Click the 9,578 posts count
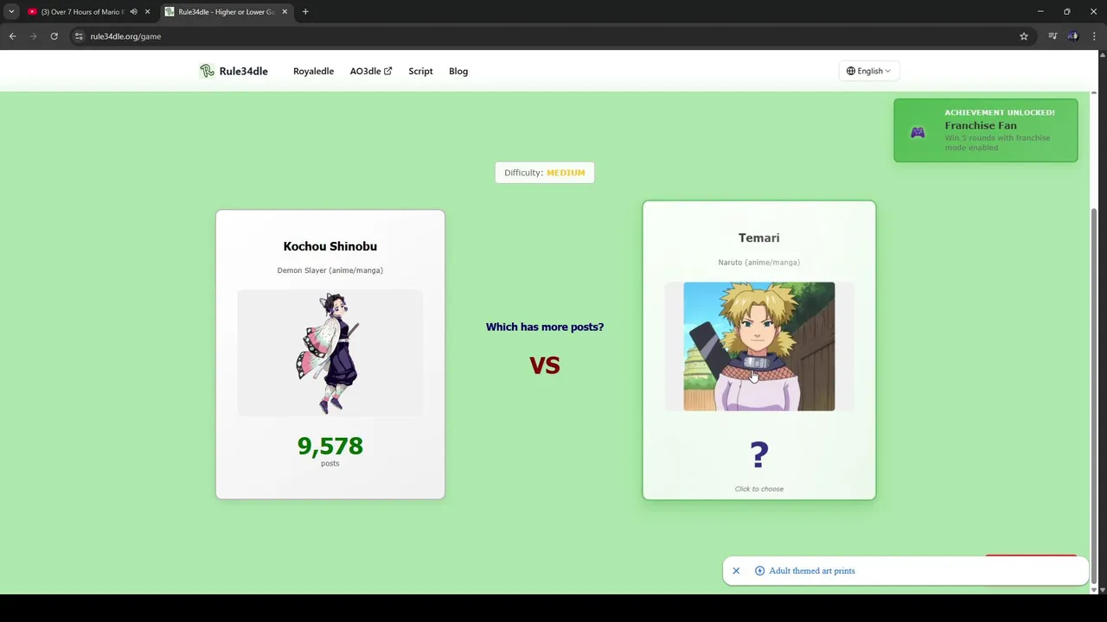The width and height of the screenshot is (1107, 622). coord(330,446)
